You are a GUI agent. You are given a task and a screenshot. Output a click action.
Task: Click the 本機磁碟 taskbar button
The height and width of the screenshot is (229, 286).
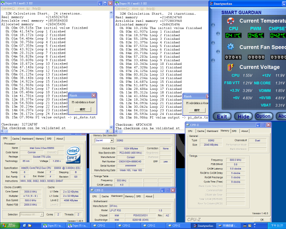(x=229, y=226)
